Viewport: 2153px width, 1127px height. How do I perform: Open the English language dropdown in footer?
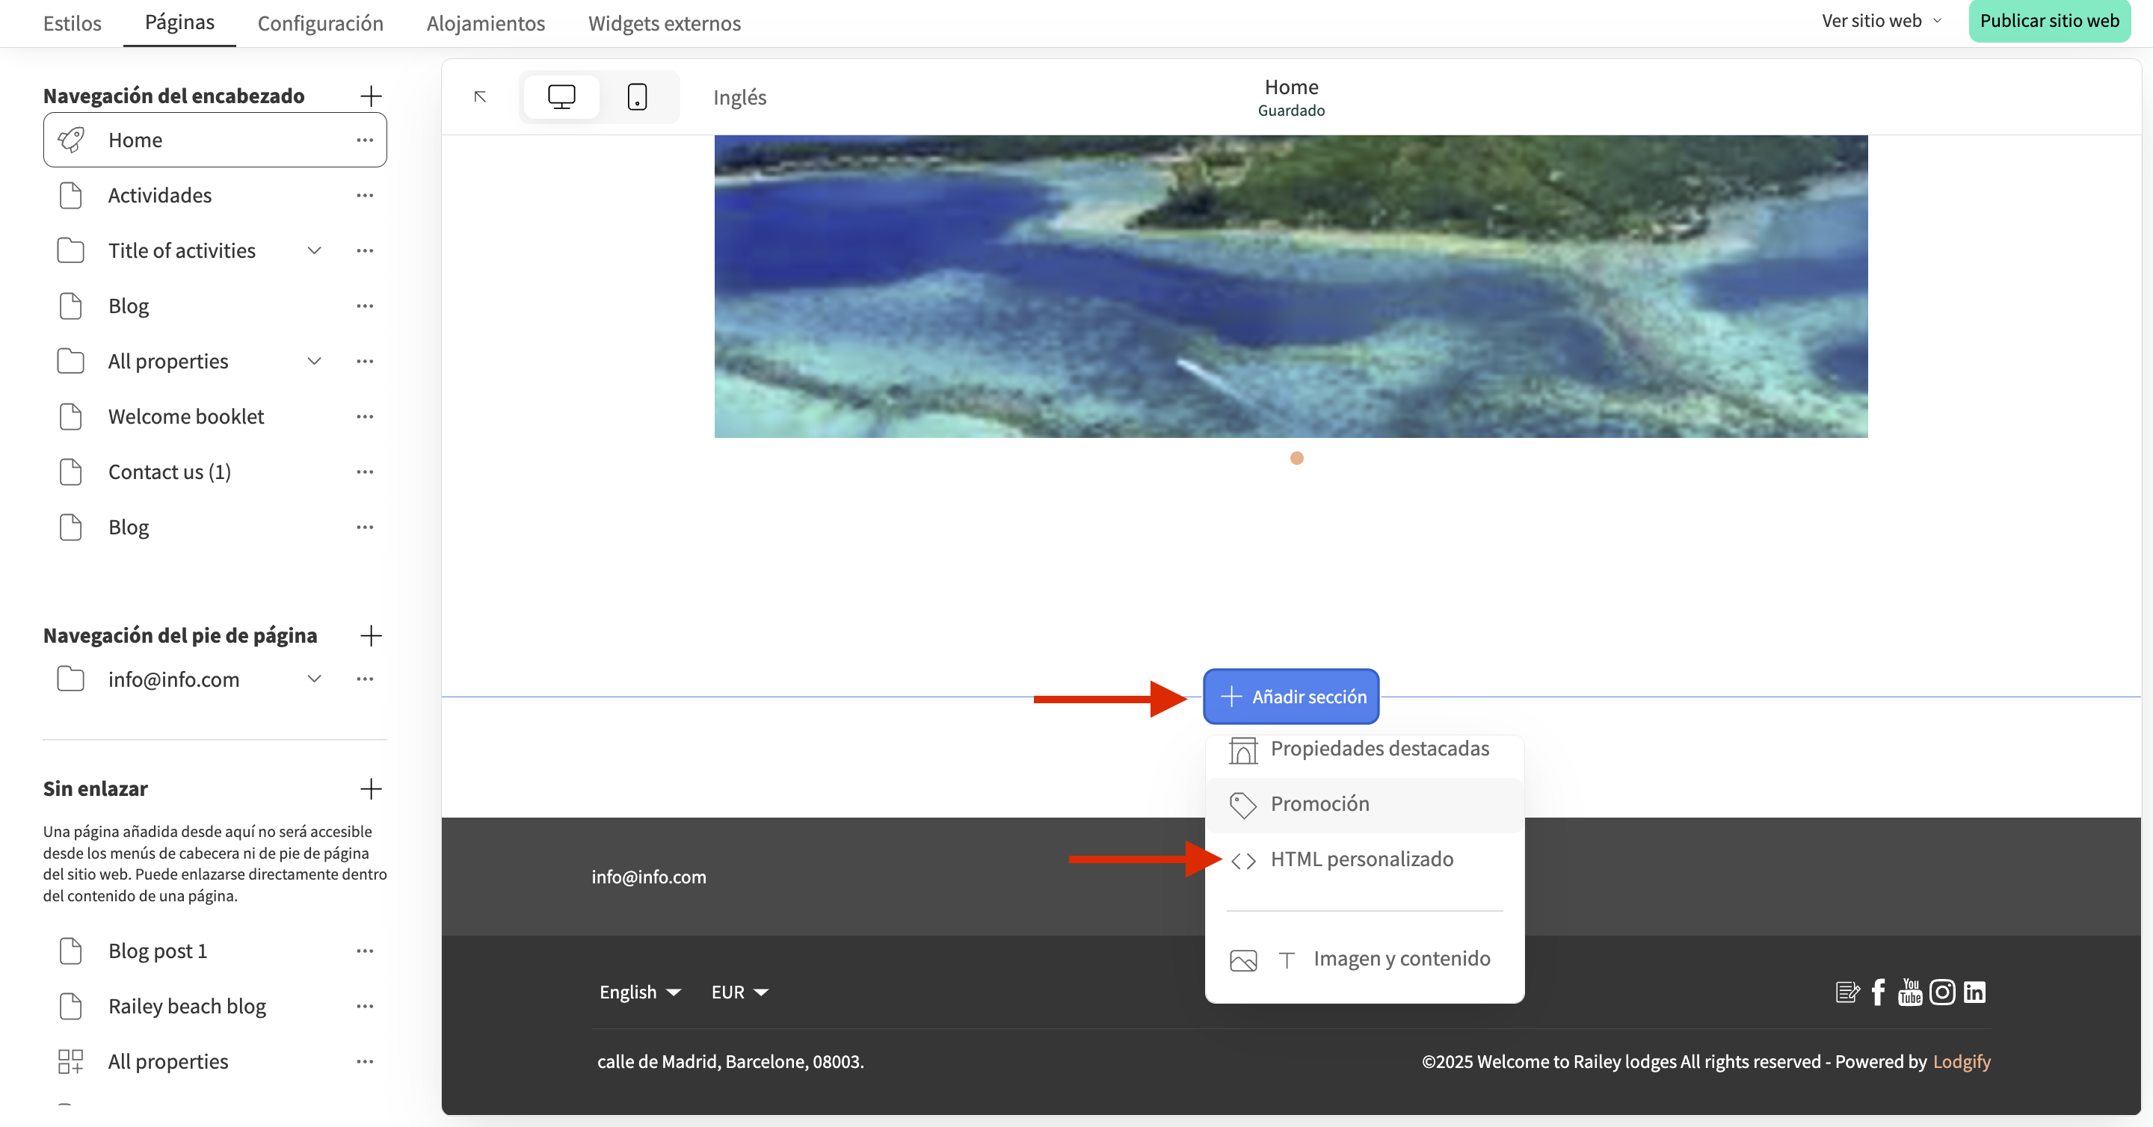pyautogui.click(x=639, y=992)
